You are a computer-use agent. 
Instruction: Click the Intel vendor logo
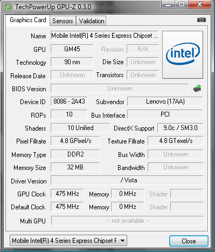click(183, 55)
